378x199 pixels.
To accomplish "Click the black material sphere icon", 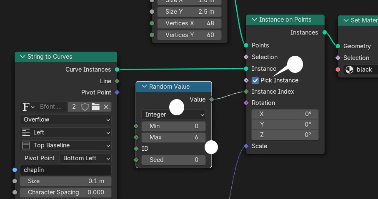I will click(350, 70).
